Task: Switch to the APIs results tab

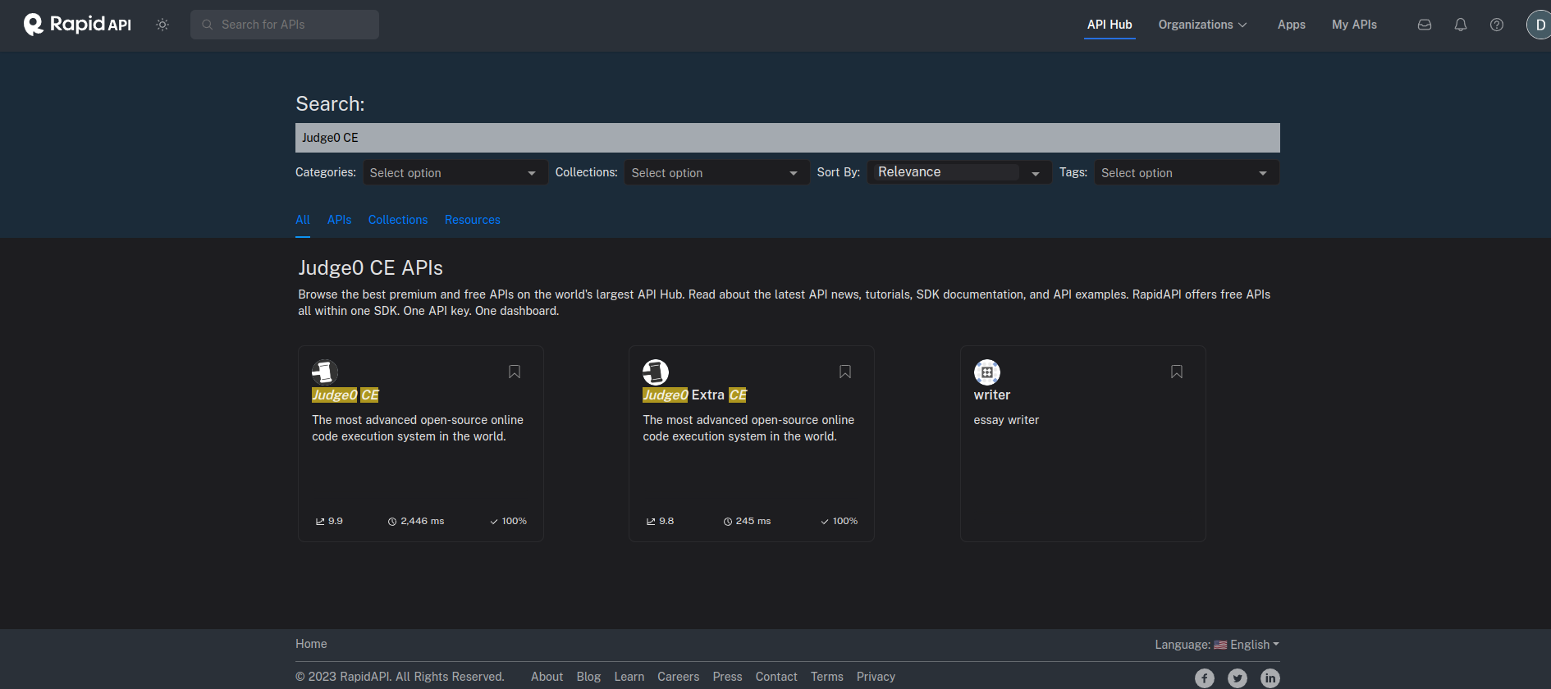Action: click(339, 220)
